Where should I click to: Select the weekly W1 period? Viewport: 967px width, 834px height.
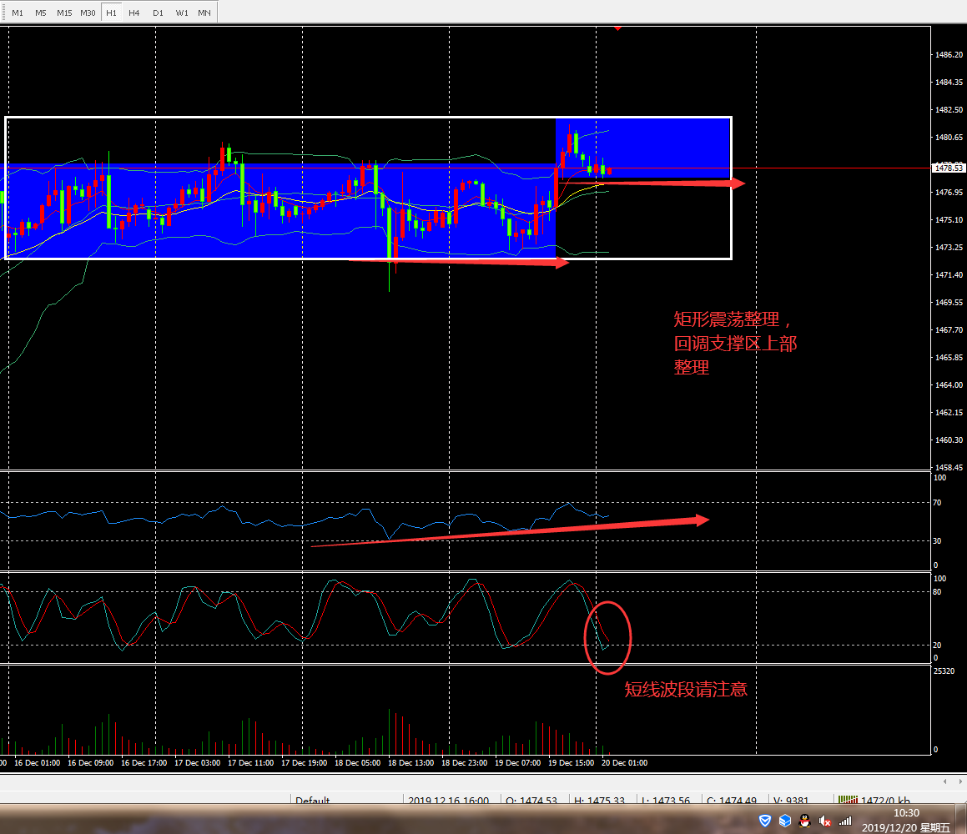(181, 13)
